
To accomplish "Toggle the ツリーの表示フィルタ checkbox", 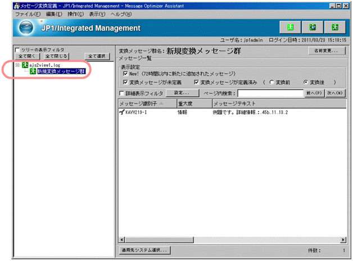I will pyautogui.click(x=17, y=49).
